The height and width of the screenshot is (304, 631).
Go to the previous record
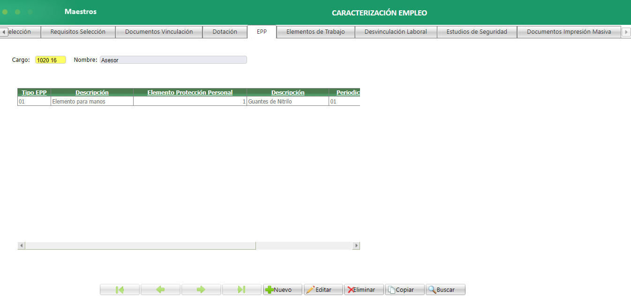(160, 289)
